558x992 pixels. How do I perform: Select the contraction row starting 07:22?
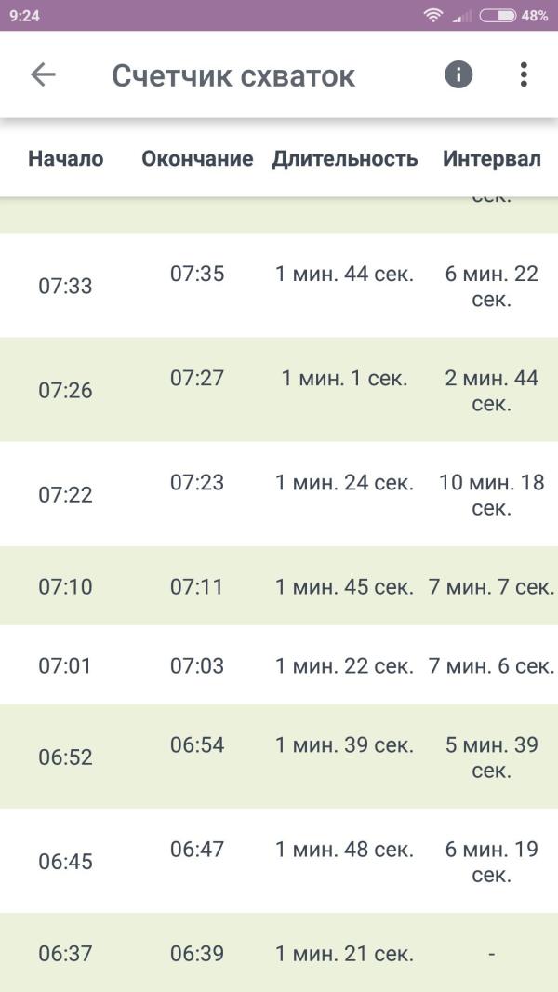click(x=279, y=494)
